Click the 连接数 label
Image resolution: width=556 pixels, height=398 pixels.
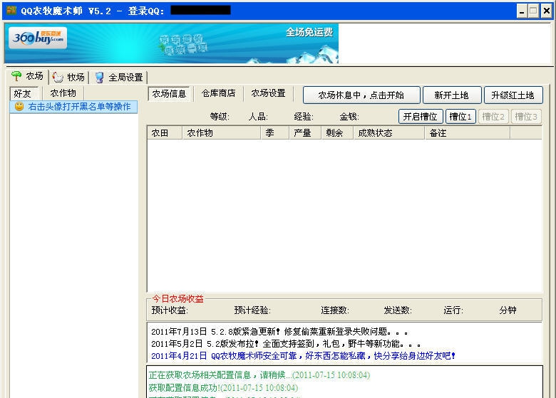click(x=335, y=310)
